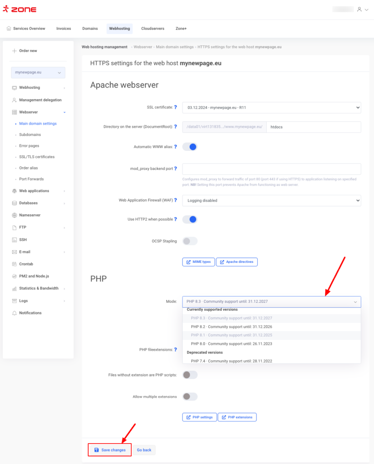Click the Crontab icon in sidebar

pyautogui.click(x=15, y=264)
